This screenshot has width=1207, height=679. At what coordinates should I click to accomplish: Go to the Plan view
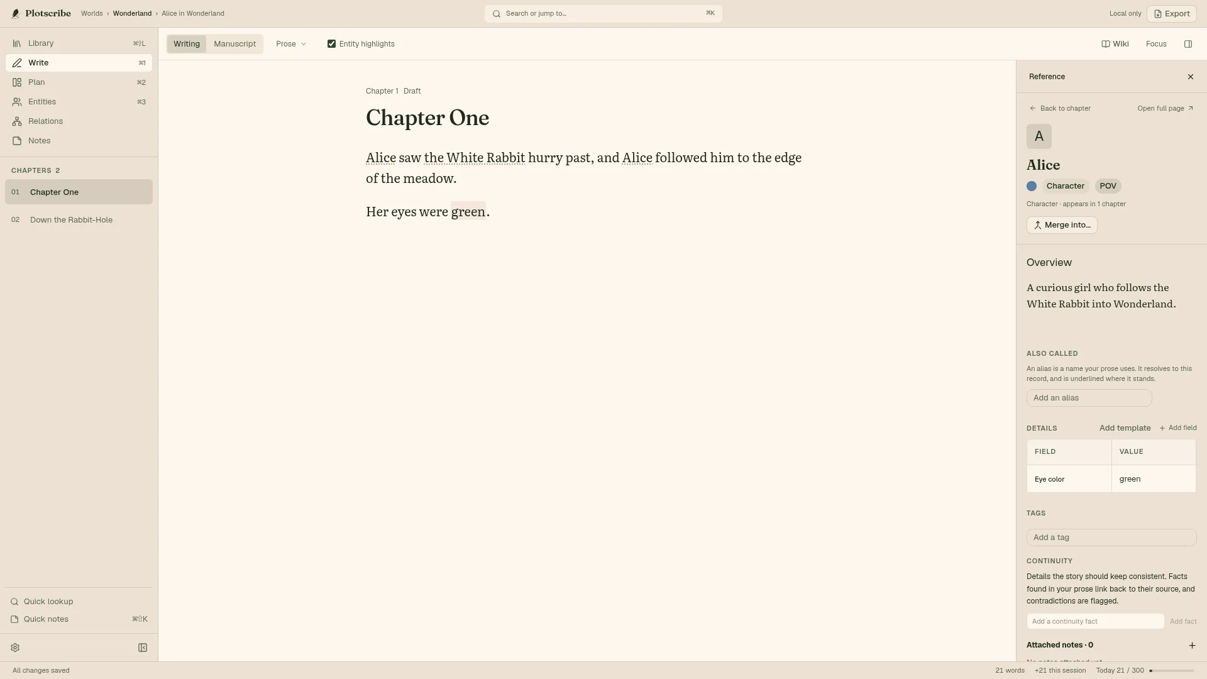click(79, 82)
